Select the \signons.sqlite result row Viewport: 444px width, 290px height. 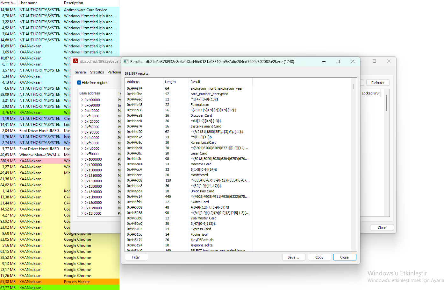188,245
